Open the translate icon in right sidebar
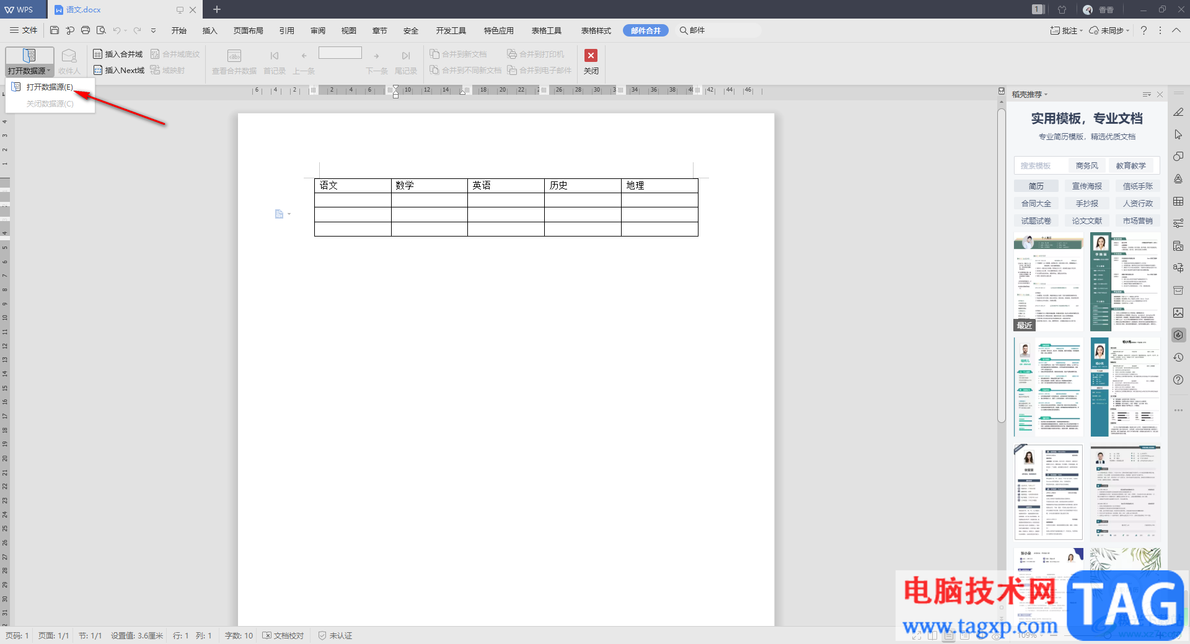 1178,268
